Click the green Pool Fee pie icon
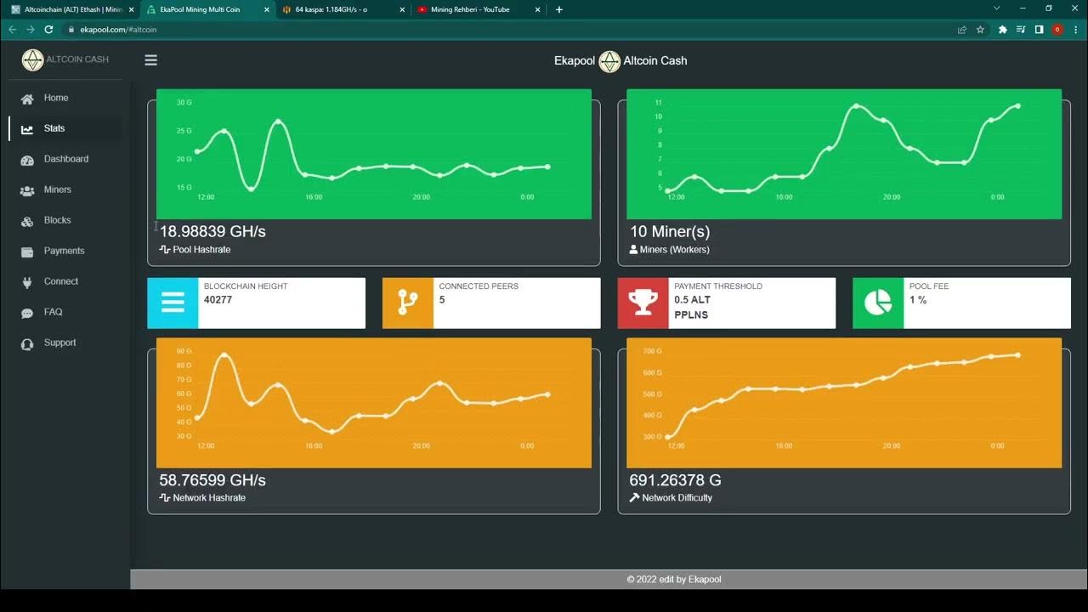 pyautogui.click(x=878, y=303)
